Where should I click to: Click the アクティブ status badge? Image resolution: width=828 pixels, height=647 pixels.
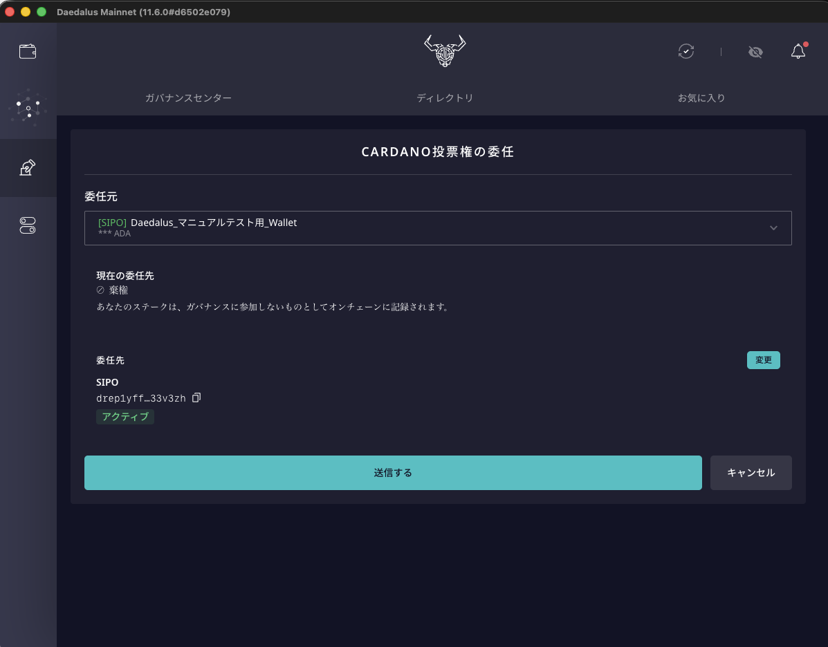coord(125,416)
